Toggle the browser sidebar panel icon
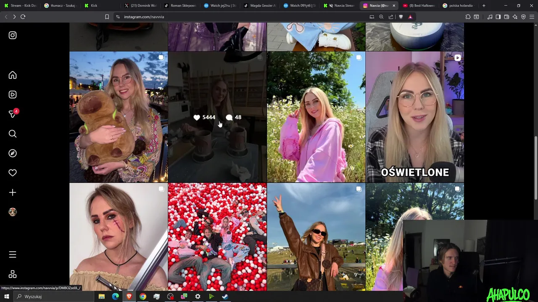This screenshot has width=538, height=302. [498, 17]
